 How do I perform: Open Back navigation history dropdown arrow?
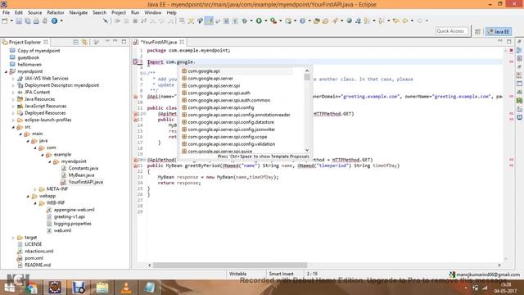tap(412, 20)
